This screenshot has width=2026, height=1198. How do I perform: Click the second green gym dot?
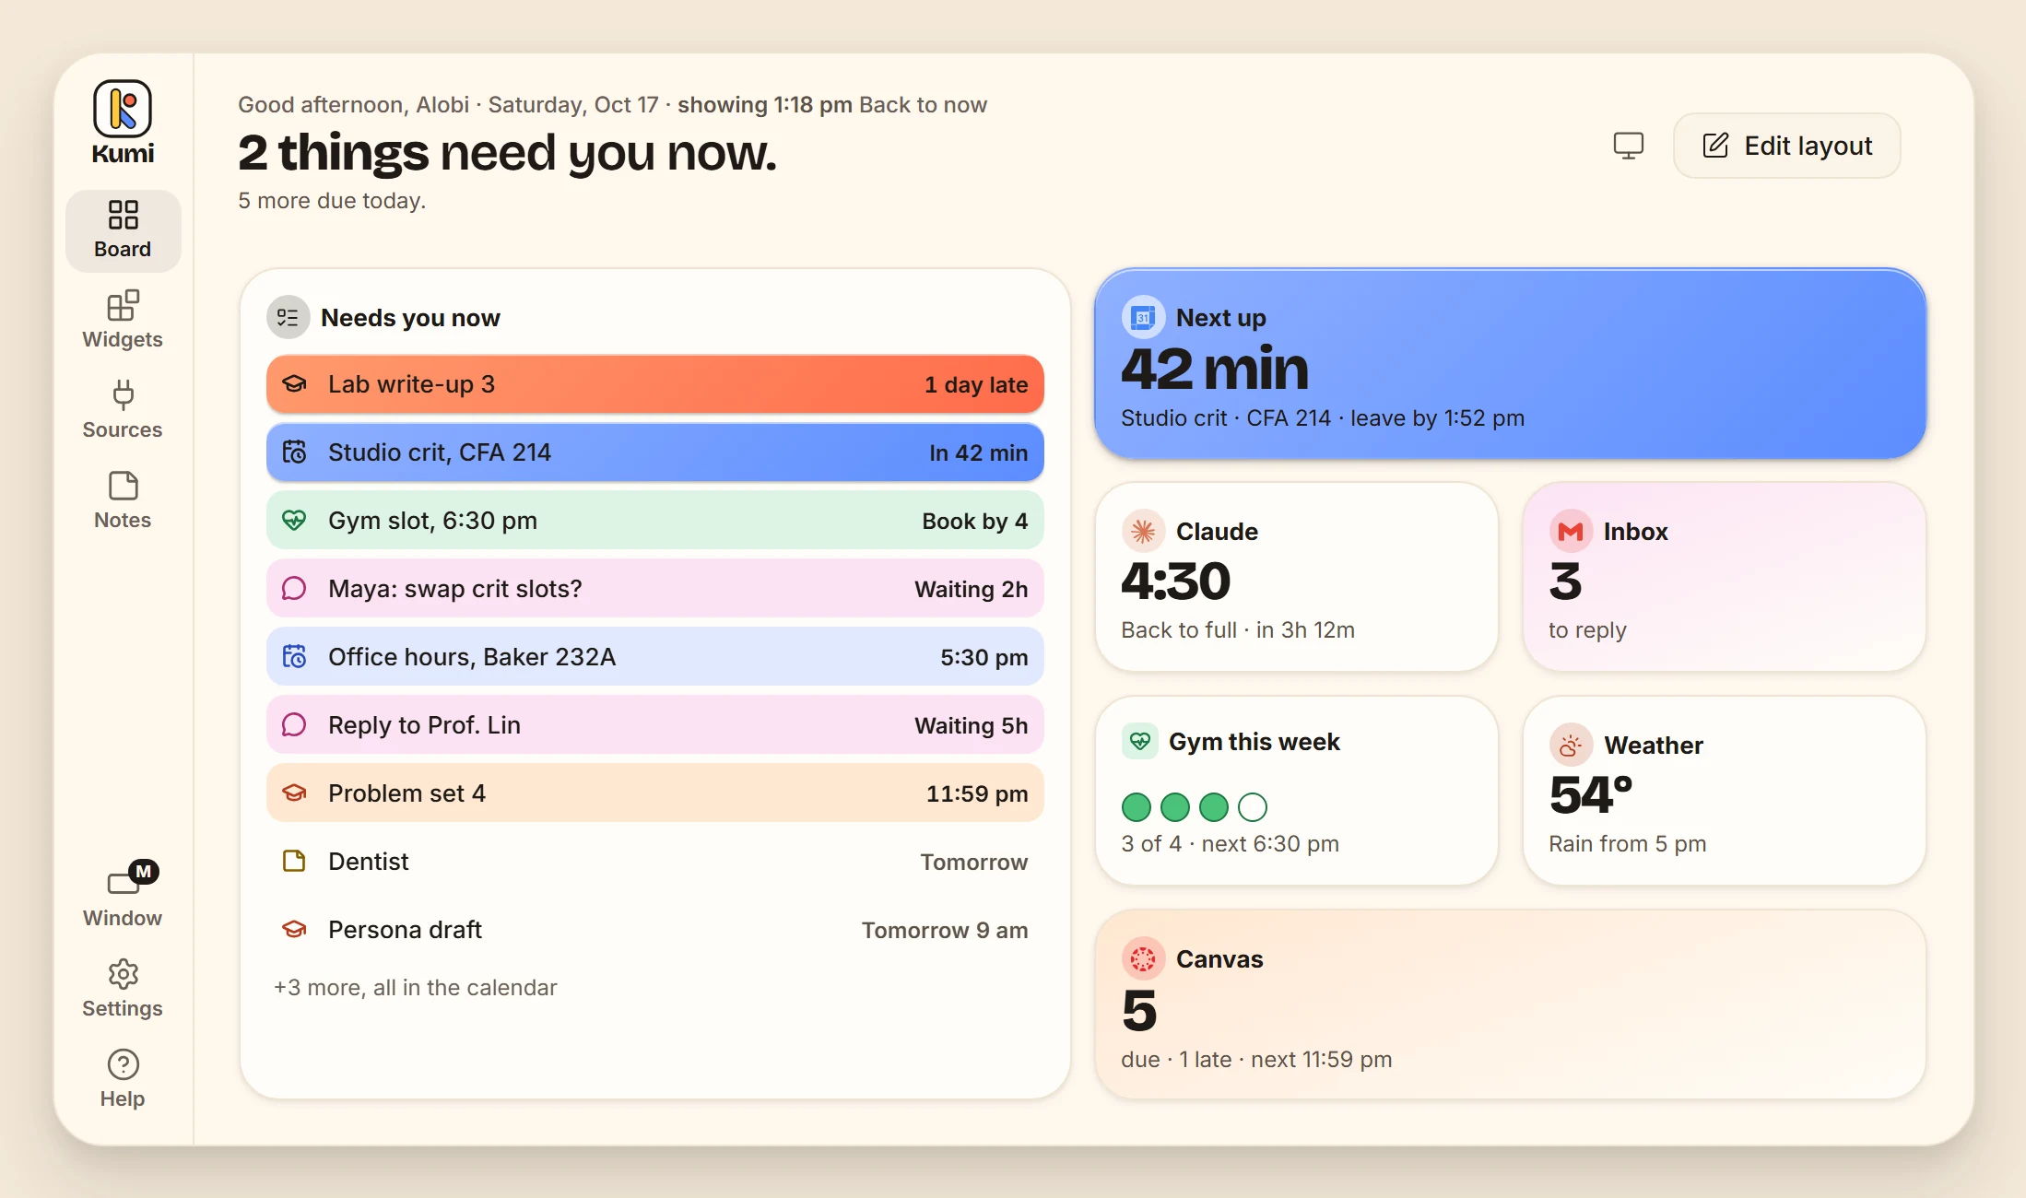[x=1175, y=807]
